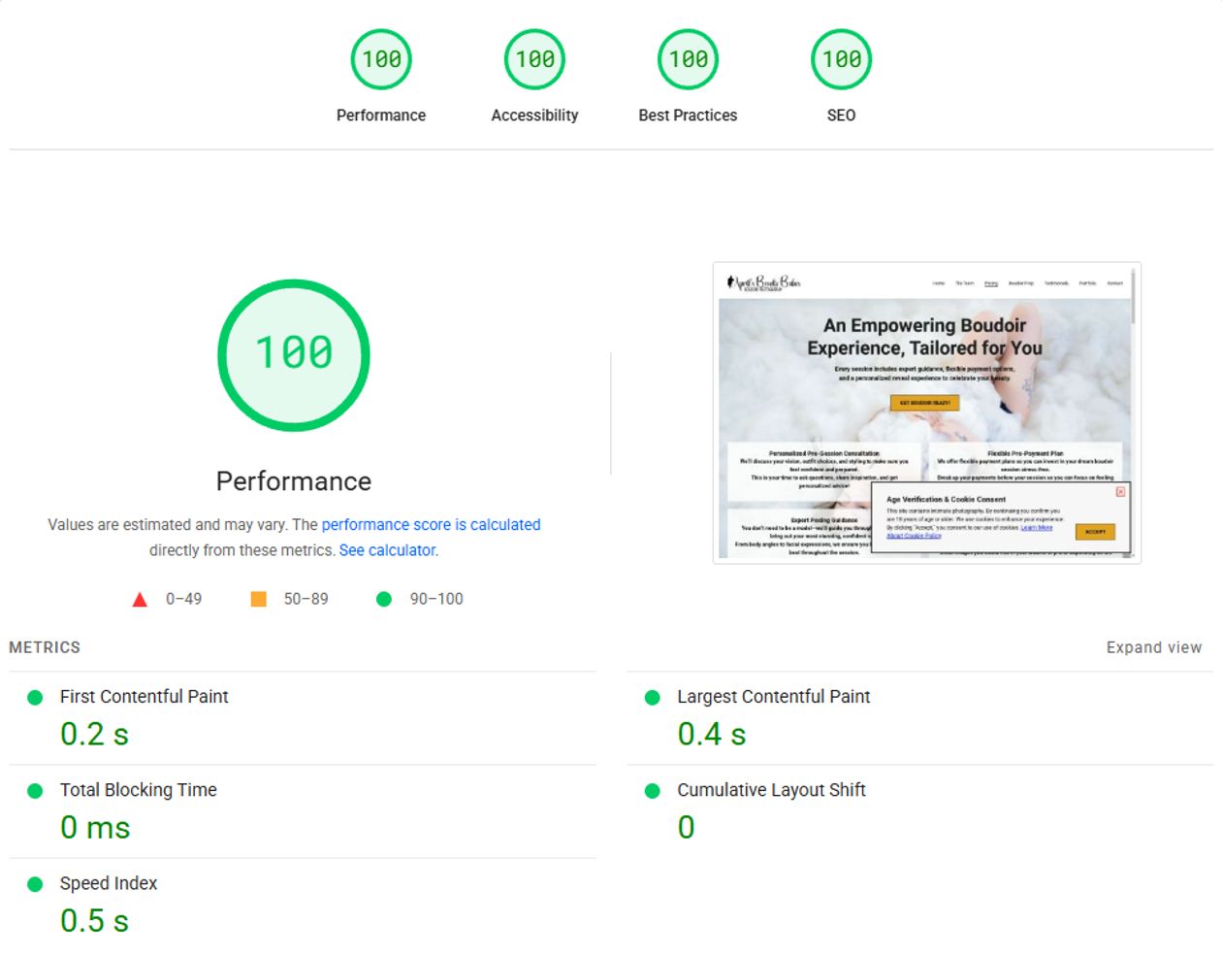The height and width of the screenshot is (956, 1222).
Task: Click the red close X in thumbnail popup
Action: (1120, 492)
